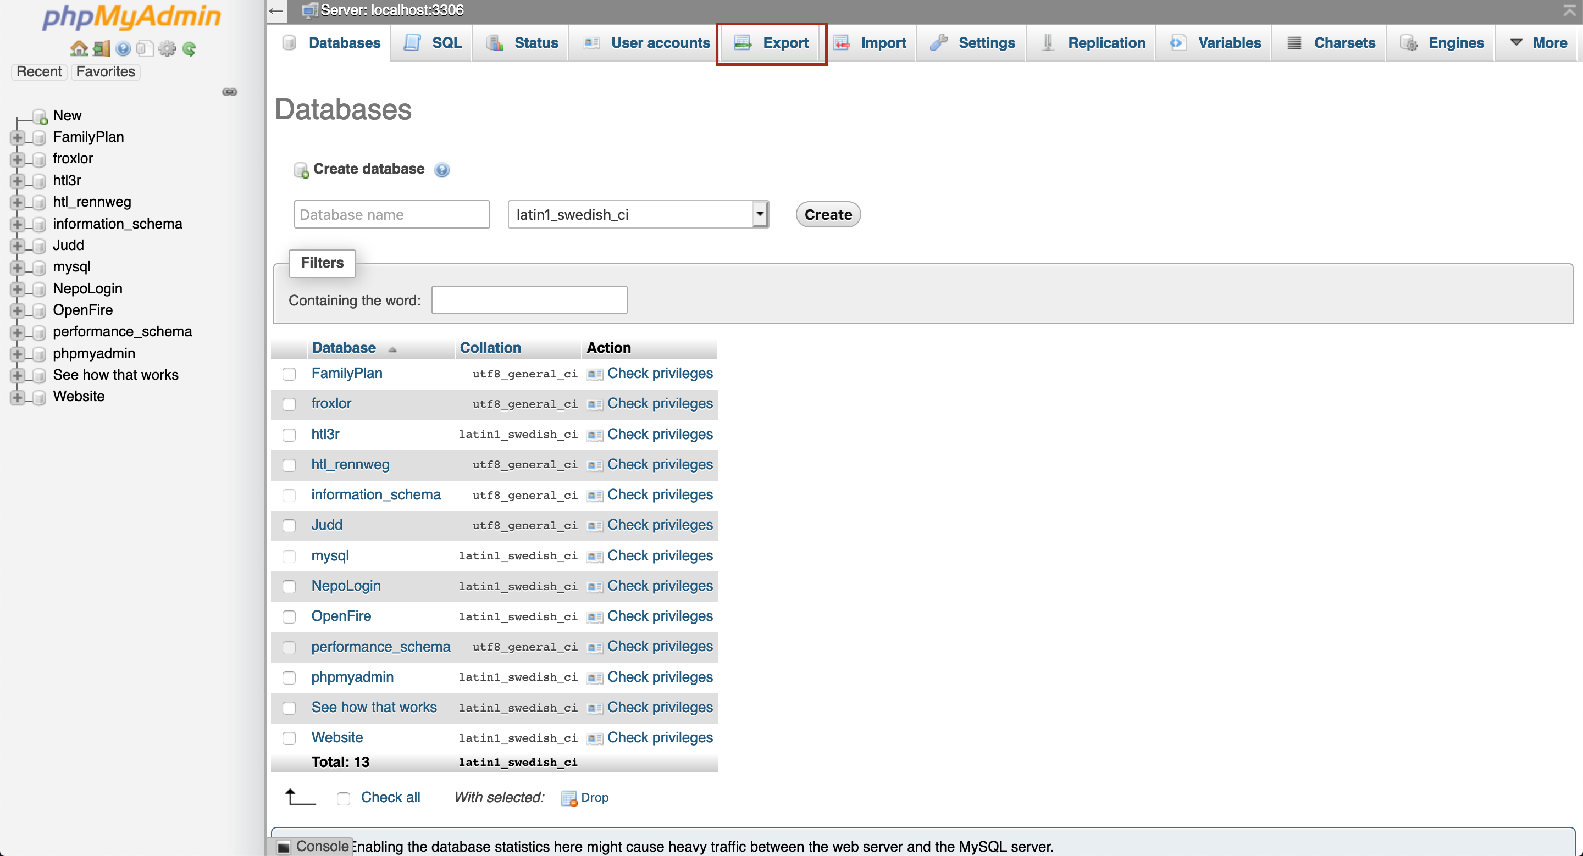
Task: Tick the OpenFire row checkbox
Action: (x=289, y=616)
